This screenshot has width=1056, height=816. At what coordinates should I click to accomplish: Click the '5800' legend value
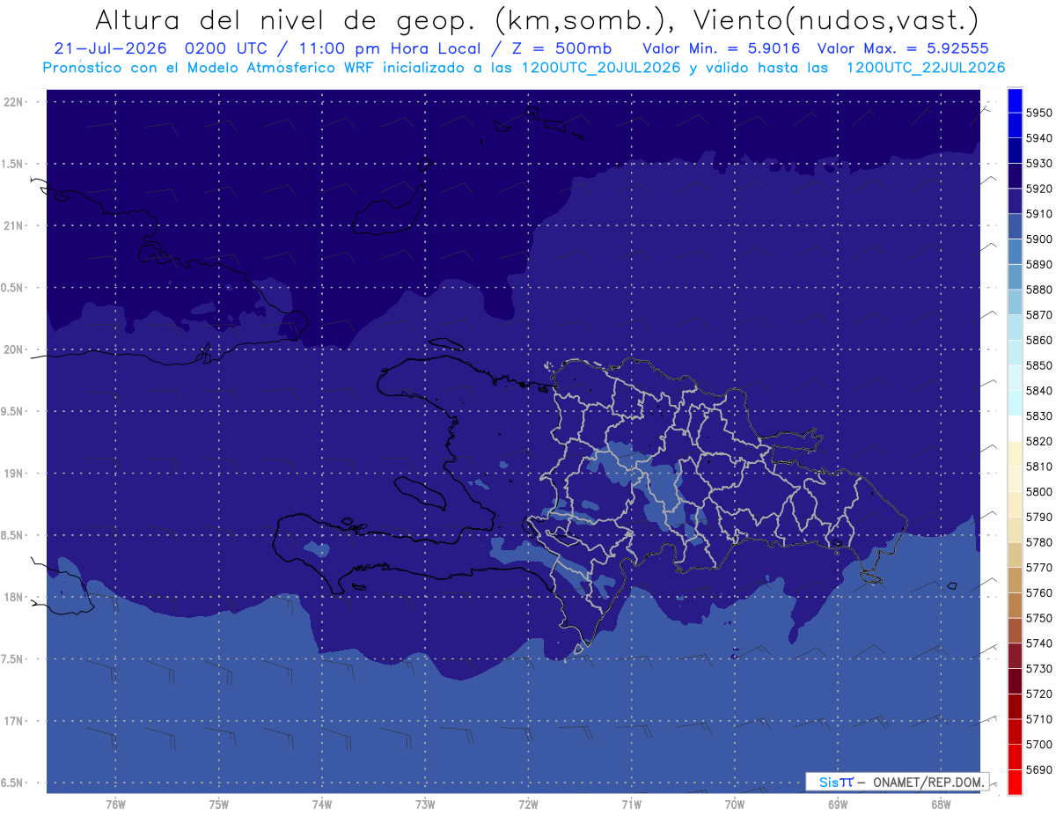point(1039,491)
